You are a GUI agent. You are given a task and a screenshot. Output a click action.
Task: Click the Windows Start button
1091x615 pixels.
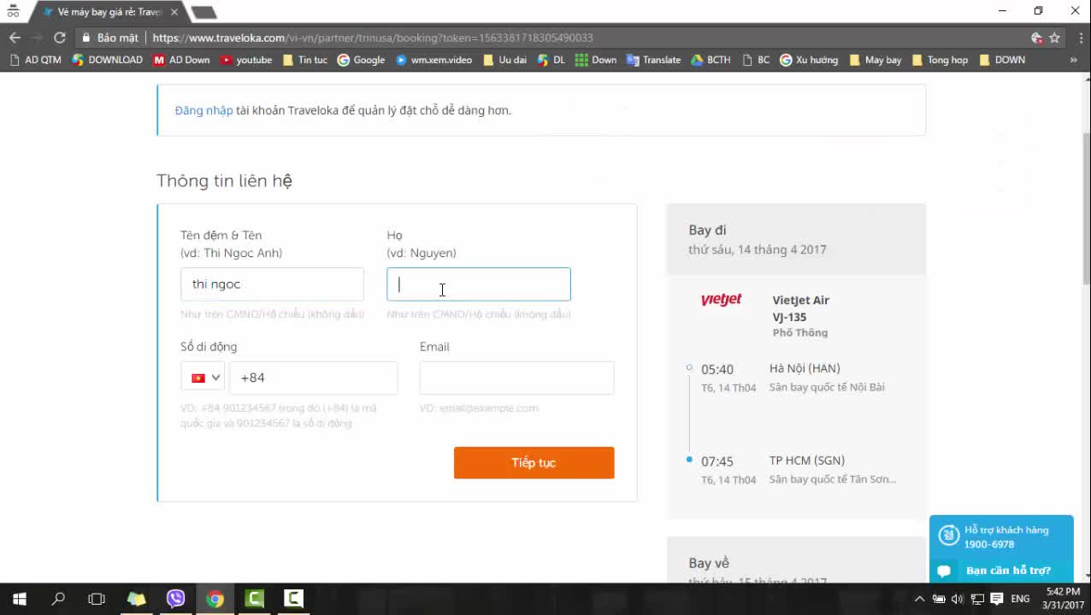coord(19,599)
